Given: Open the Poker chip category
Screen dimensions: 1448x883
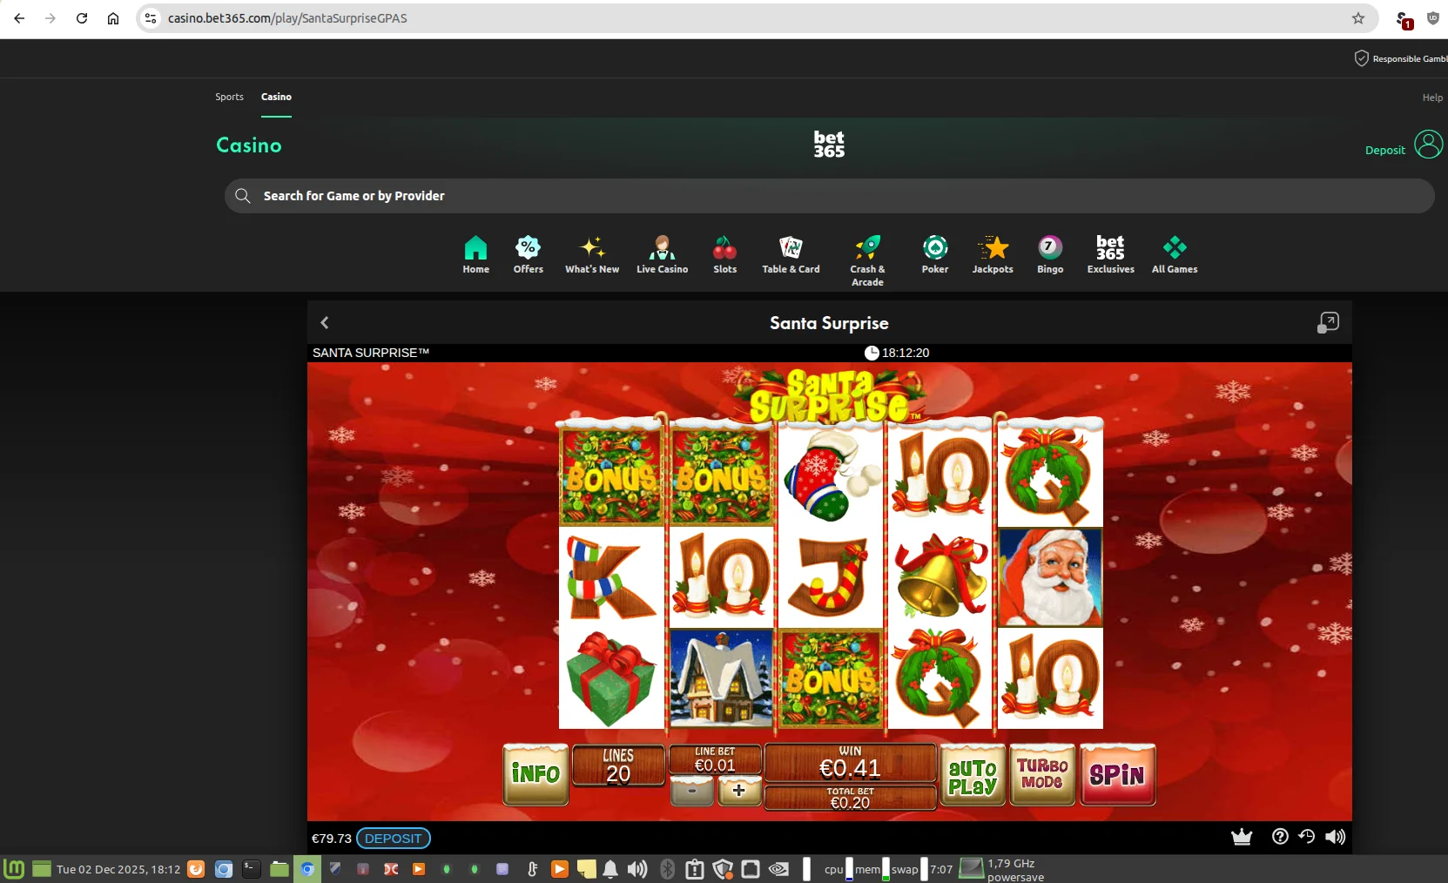Looking at the screenshot, I should [x=935, y=254].
